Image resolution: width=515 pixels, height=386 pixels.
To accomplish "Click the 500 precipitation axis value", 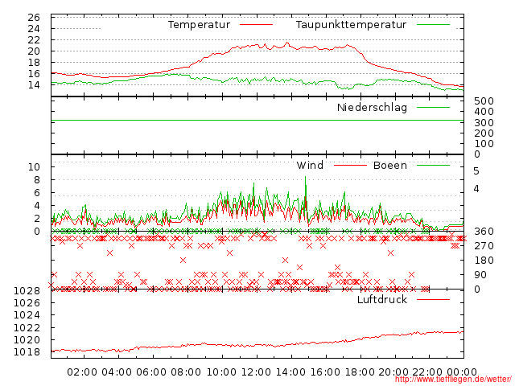I will pyautogui.click(x=484, y=101).
